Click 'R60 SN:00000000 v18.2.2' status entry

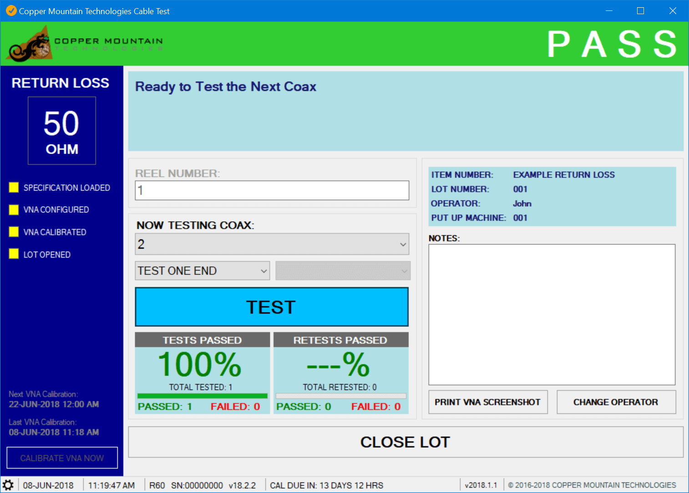click(x=203, y=485)
